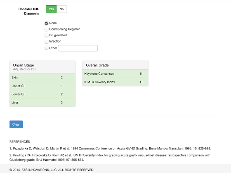The image size is (231, 173).
Task: Focus the Other diagnosis text field
Action: click(x=78, y=48)
